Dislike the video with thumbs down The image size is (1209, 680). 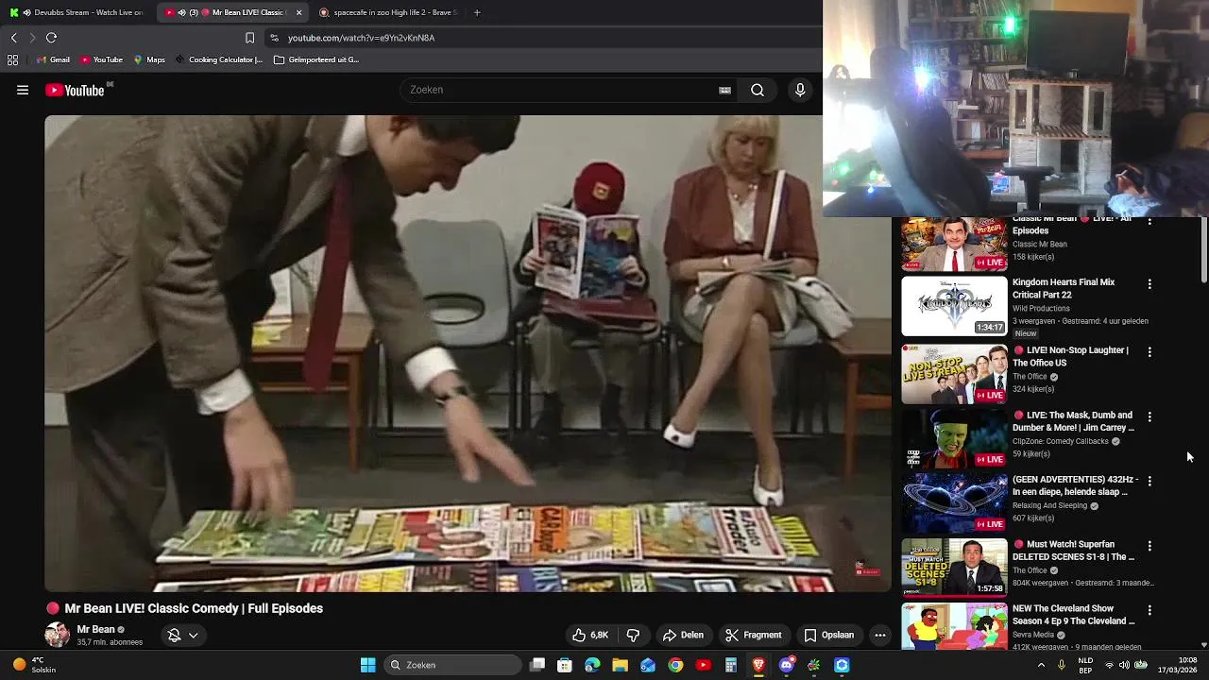[x=634, y=635]
